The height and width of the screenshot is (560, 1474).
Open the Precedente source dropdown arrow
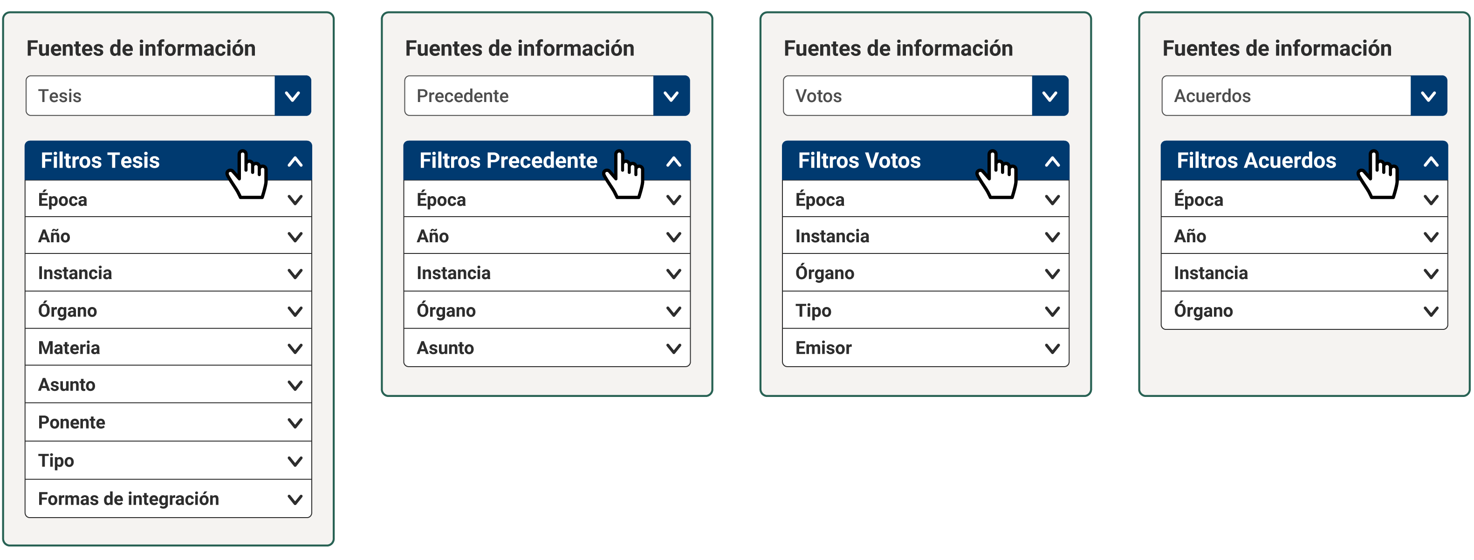[x=671, y=96]
